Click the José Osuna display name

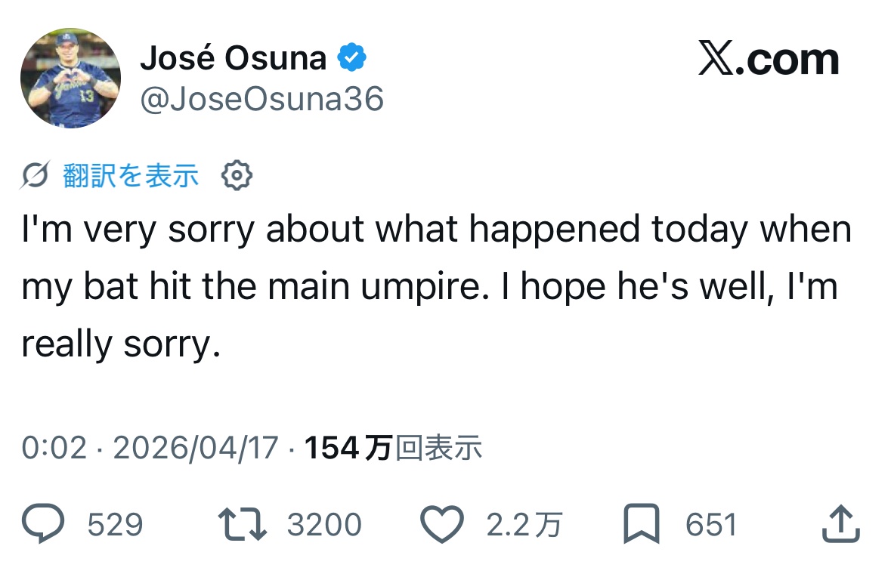click(x=233, y=58)
